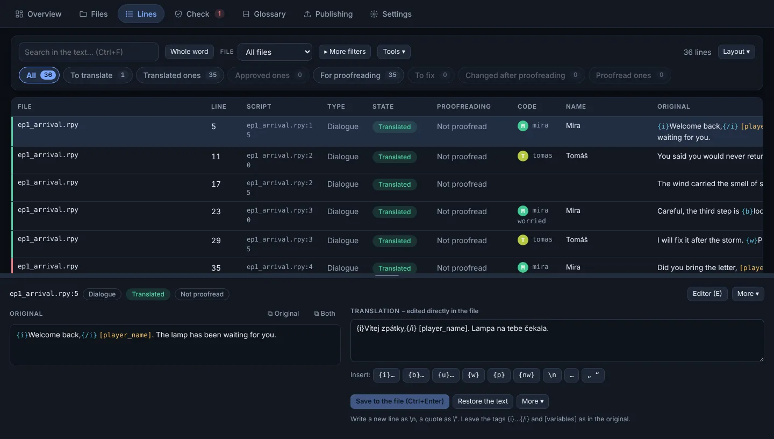
Task: Open the More dropdown beside Editor
Action: (748, 294)
